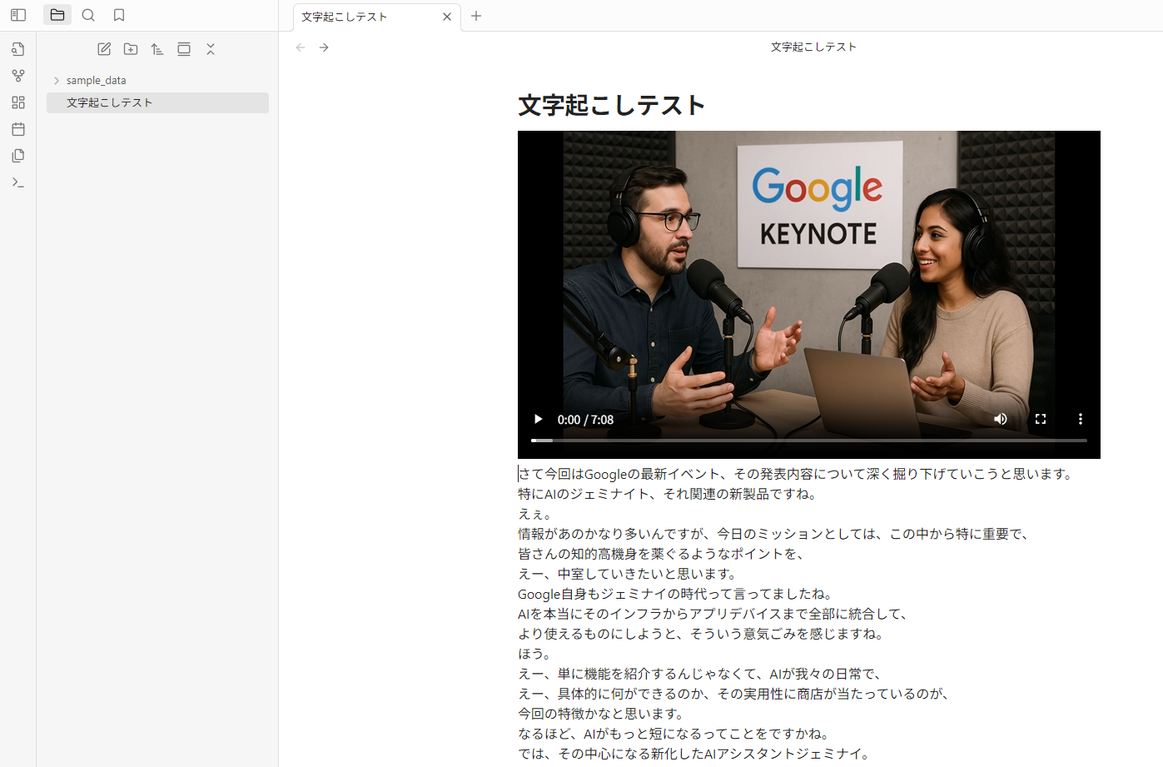Open the bookmarks pane
This screenshot has height=767, width=1163.
point(119,15)
